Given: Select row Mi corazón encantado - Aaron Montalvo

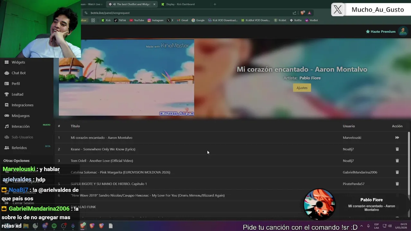Looking at the screenshot, I should pyautogui.click(x=231, y=138).
